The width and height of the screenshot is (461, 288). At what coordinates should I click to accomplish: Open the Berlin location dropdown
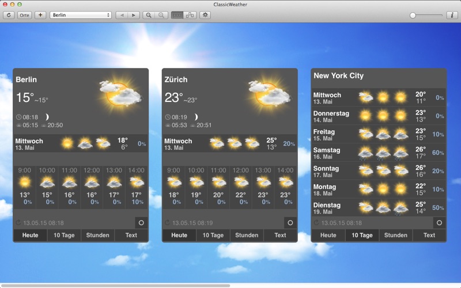pyautogui.click(x=81, y=15)
